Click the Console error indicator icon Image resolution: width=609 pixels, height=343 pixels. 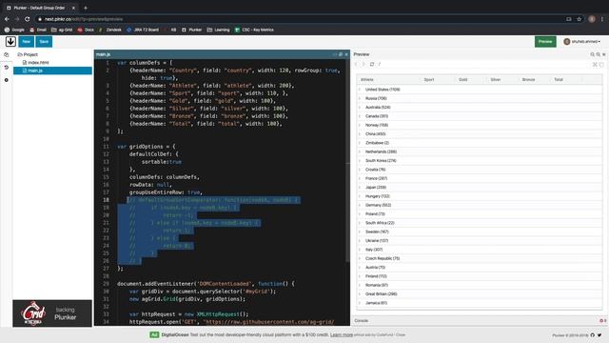(x=602, y=321)
